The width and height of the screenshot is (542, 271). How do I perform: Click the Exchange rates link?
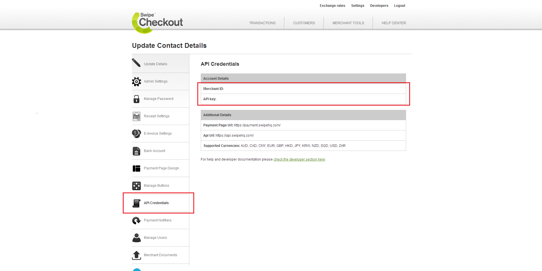332,6
